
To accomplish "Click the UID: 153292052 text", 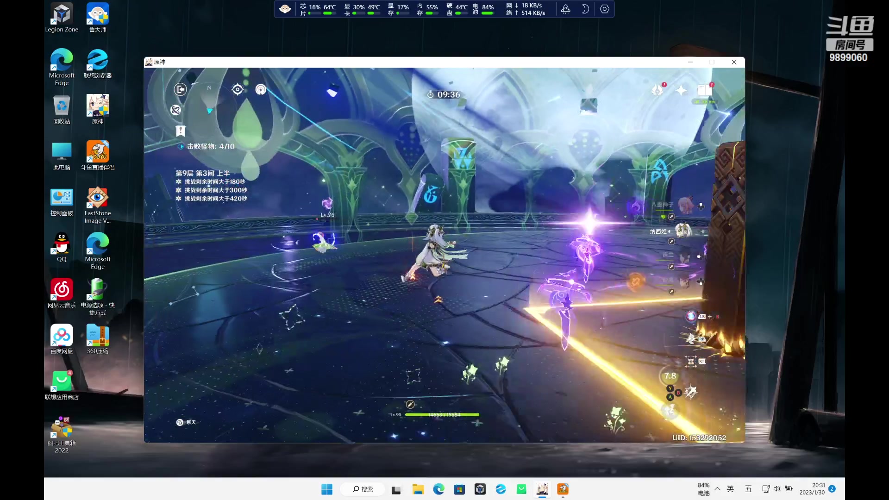I will [699, 437].
